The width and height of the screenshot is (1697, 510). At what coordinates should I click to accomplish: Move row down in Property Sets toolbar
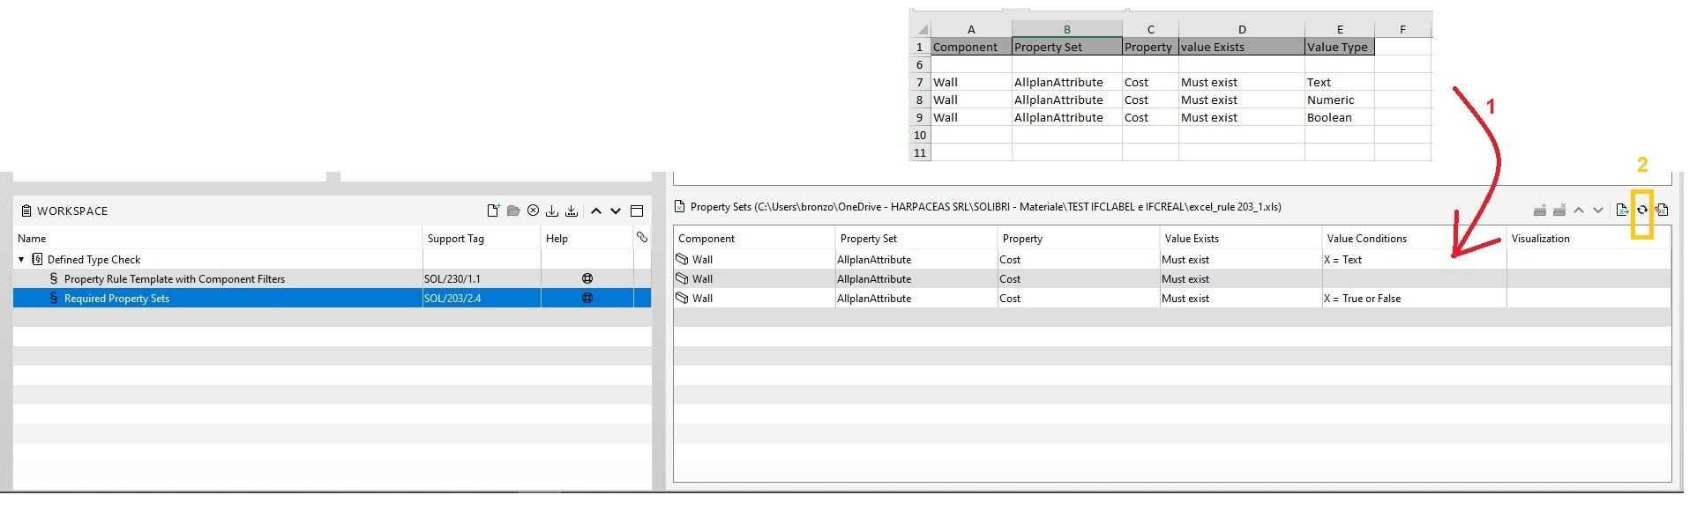(x=1598, y=211)
